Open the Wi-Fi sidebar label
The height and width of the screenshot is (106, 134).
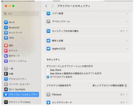(x=12, y=22)
